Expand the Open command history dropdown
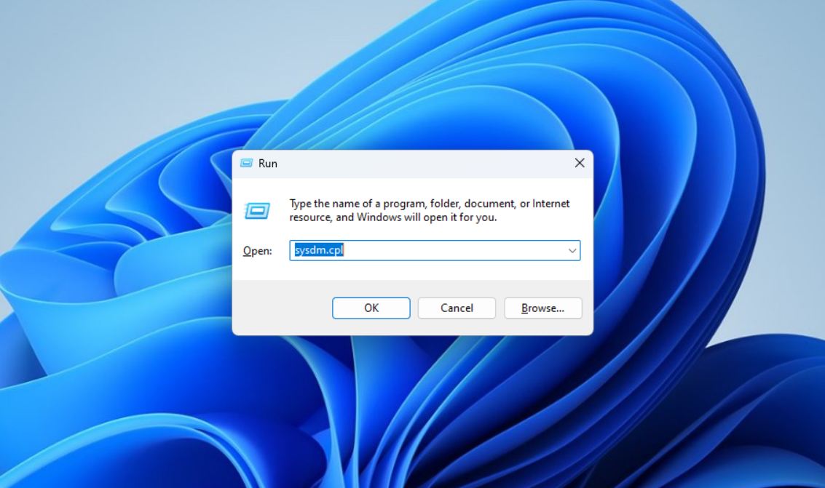The width and height of the screenshot is (825, 488). (x=572, y=251)
